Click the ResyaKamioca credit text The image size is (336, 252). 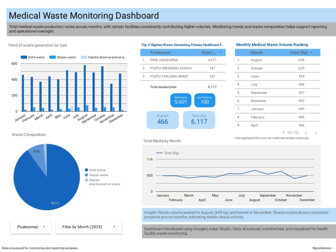click(x=322, y=248)
